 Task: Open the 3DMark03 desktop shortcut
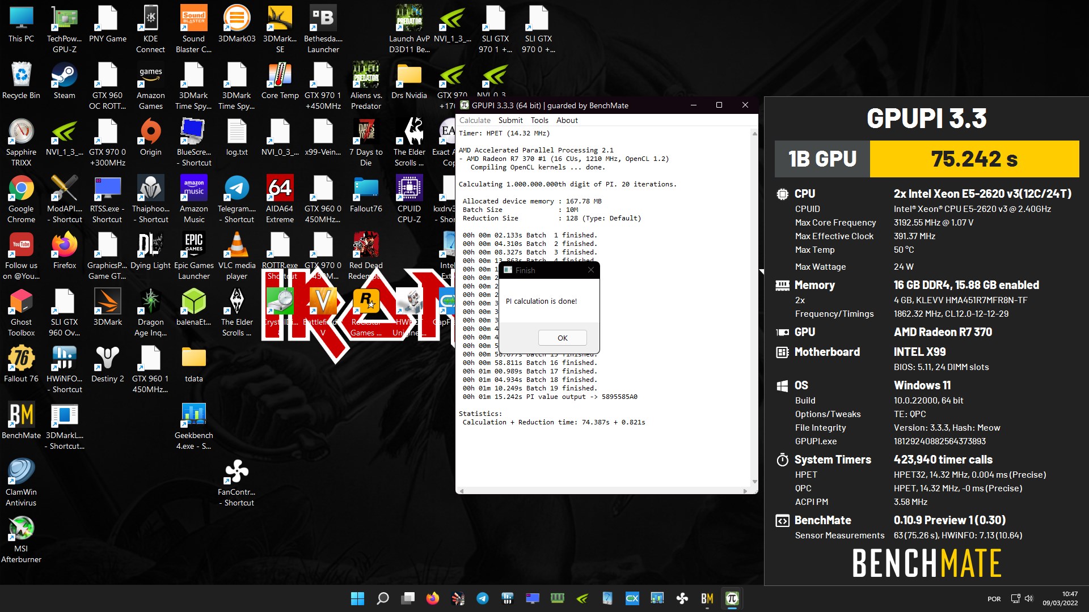tap(237, 25)
